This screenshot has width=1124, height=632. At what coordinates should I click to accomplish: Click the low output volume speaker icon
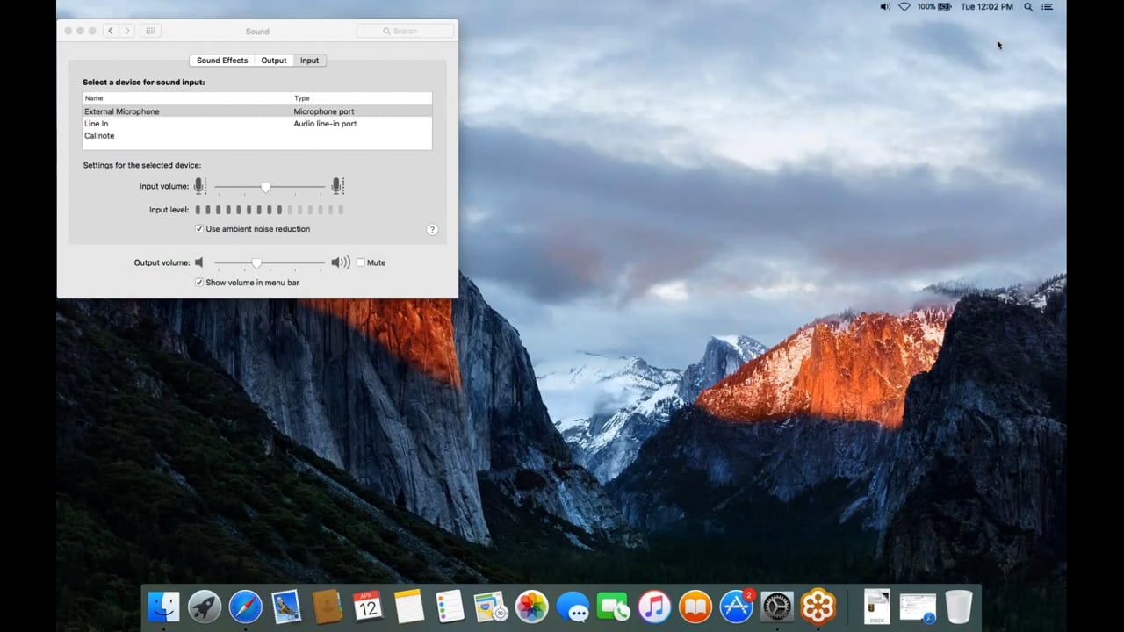199,262
